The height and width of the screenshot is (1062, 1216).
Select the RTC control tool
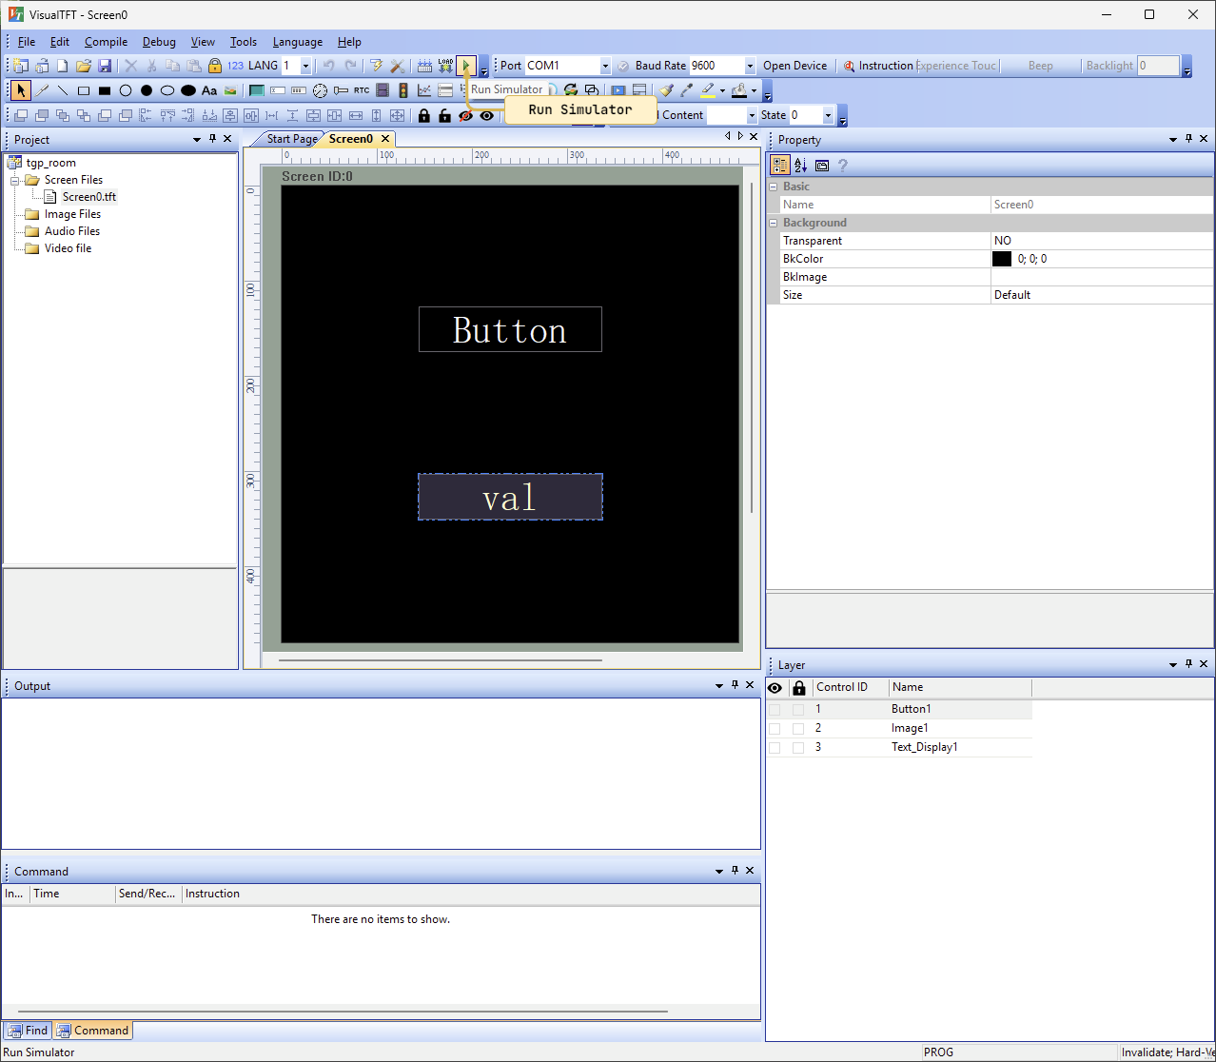(362, 91)
